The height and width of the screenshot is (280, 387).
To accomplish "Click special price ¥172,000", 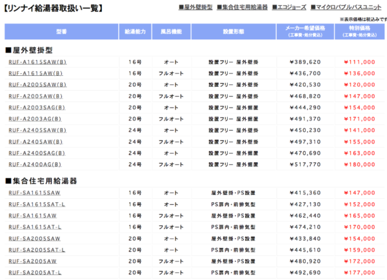I will pyautogui.click(x=360, y=261).
